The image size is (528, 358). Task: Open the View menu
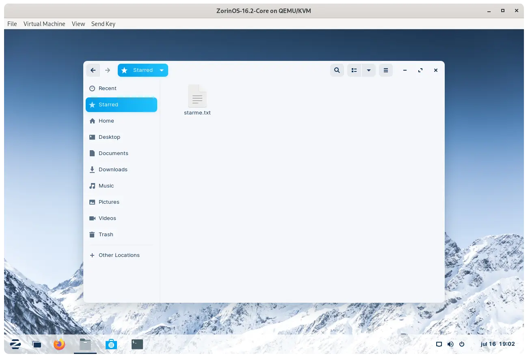coord(78,24)
